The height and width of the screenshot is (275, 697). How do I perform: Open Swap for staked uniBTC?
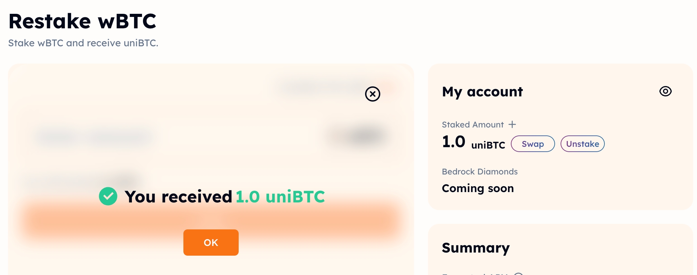click(x=533, y=144)
